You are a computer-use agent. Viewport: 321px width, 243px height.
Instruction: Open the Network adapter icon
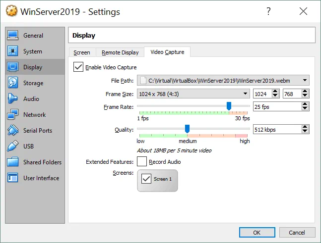tap(13, 115)
